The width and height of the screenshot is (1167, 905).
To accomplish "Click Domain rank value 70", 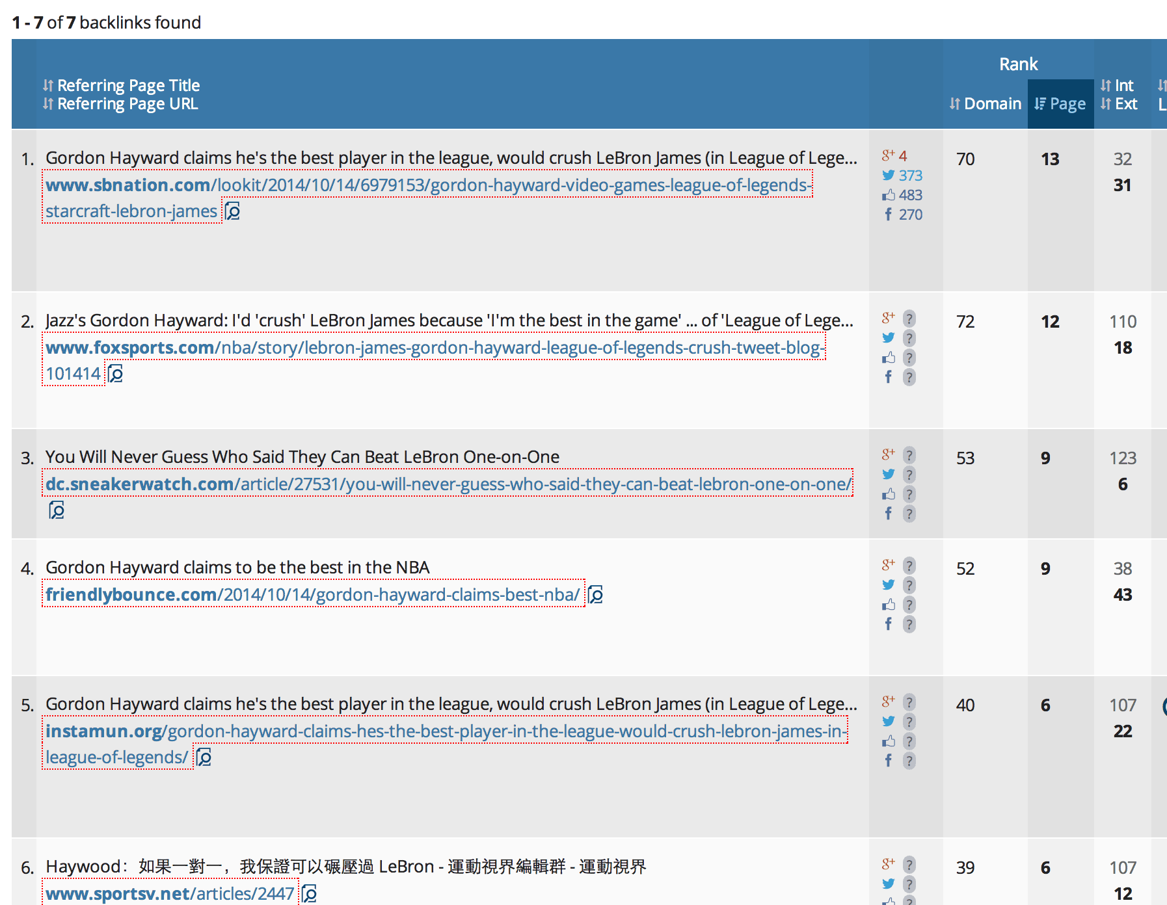I will pos(965,159).
